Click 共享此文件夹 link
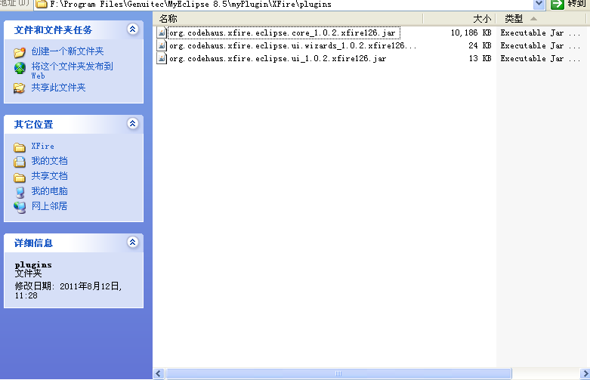The image size is (590, 380). pyautogui.click(x=58, y=88)
